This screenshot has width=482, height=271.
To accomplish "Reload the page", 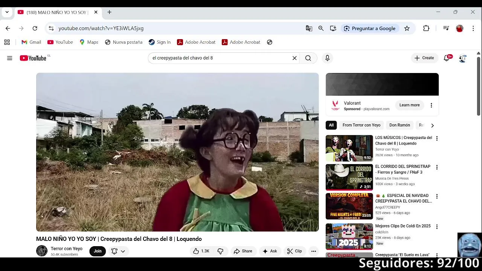I will (35, 28).
